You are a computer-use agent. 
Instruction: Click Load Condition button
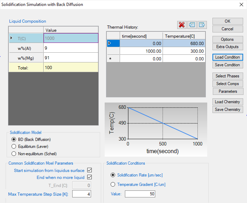pos(227,57)
